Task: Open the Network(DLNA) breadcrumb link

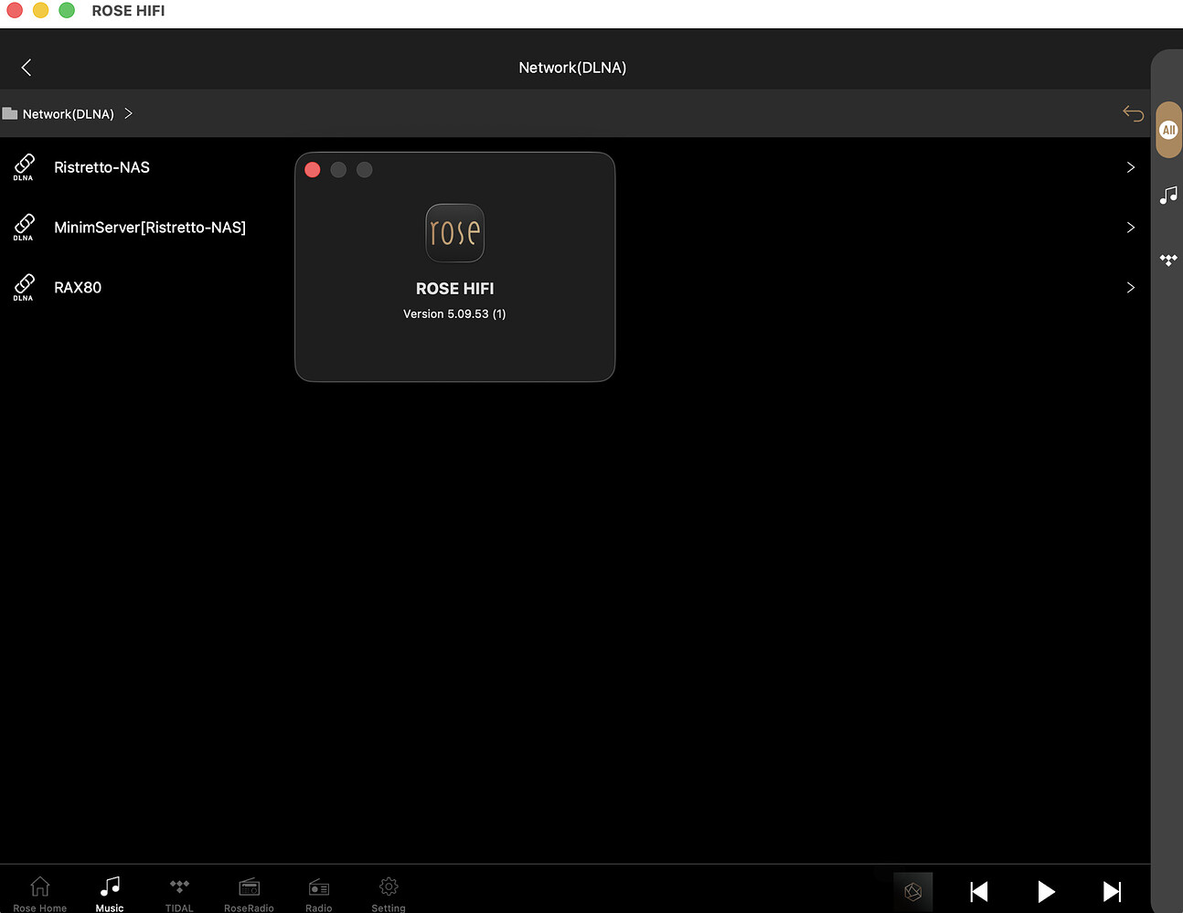Action: click(69, 113)
